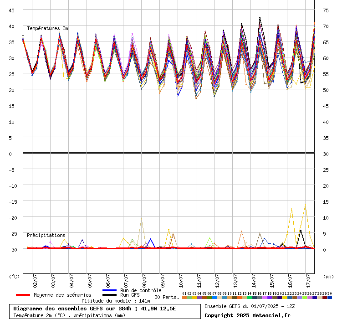Click the 05/07 date label

[90, 281]
